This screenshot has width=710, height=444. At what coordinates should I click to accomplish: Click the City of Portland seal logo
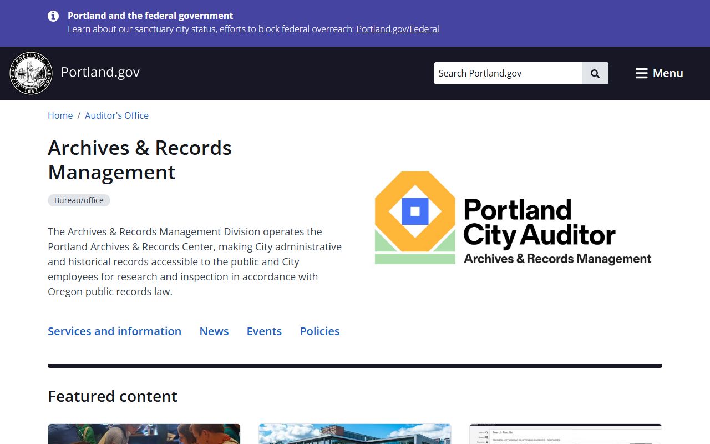tap(31, 73)
